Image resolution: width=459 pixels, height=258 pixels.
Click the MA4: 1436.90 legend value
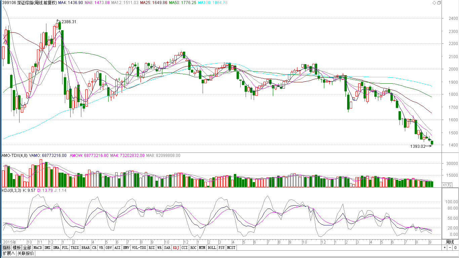(x=70, y=3)
